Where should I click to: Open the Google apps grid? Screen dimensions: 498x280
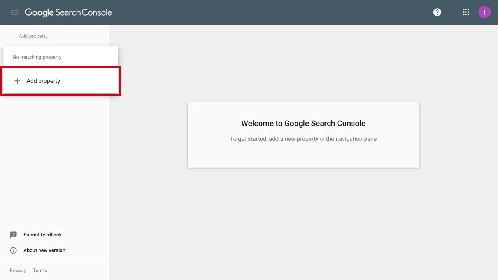tap(466, 12)
